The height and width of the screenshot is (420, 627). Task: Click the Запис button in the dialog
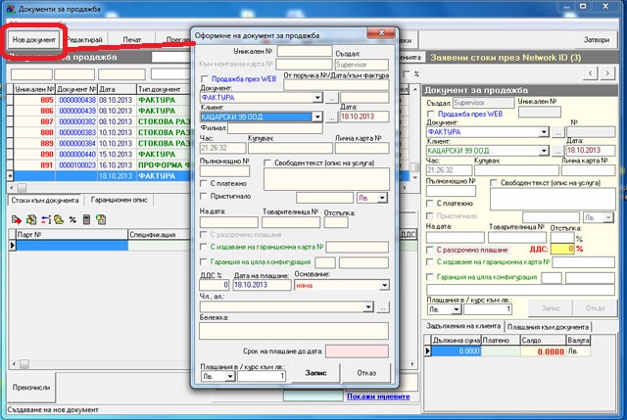(315, 373)
